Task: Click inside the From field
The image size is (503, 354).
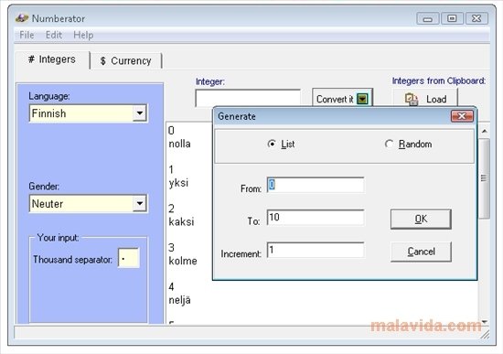Action: 316,185
